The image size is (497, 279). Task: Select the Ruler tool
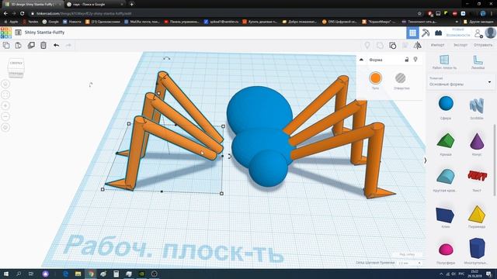478,62
